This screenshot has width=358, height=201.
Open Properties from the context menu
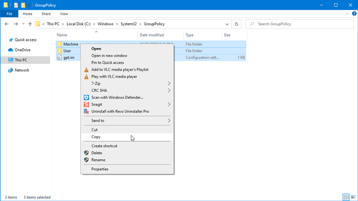(127, 169)
